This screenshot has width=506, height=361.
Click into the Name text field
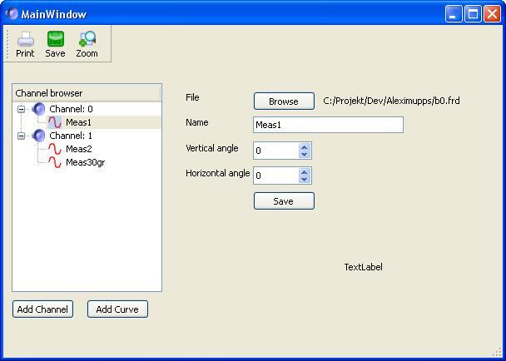click(328, 125)
